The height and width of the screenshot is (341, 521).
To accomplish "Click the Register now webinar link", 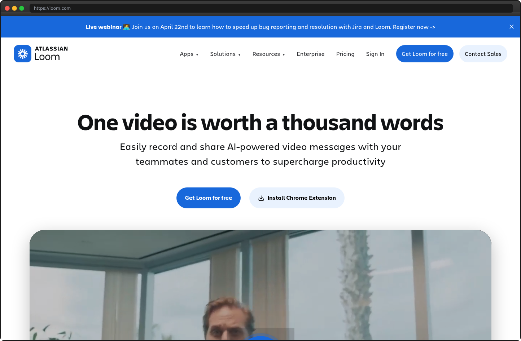I will 413,27.
